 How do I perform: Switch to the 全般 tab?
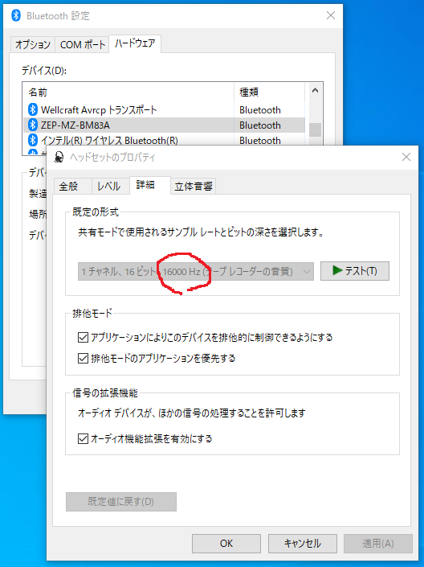[68, 187]
